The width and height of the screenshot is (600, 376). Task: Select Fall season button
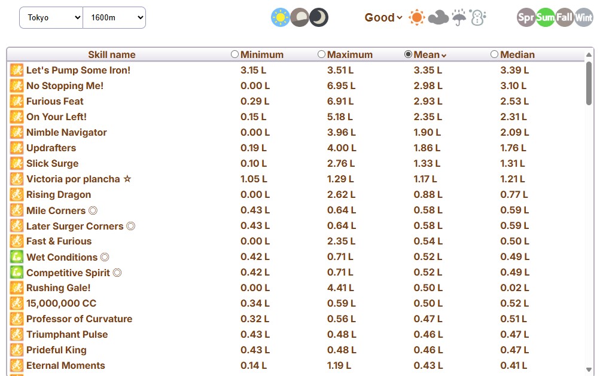pyautogui.click(x=565, y=17)
